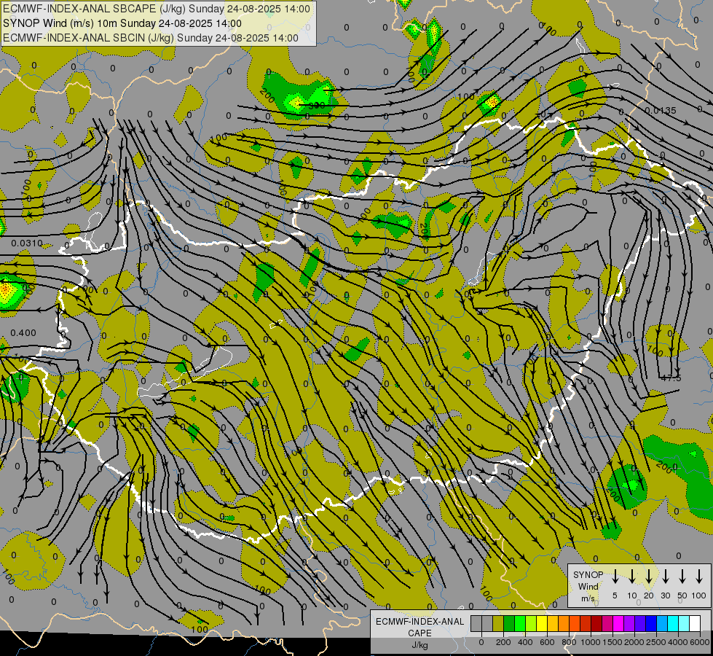Click the 1000 tick label in the CAPE legend
Viewport: 713px width, 656px height.
[591, 642]
